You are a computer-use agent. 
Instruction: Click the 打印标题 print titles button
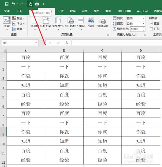[x=102, y=22]
